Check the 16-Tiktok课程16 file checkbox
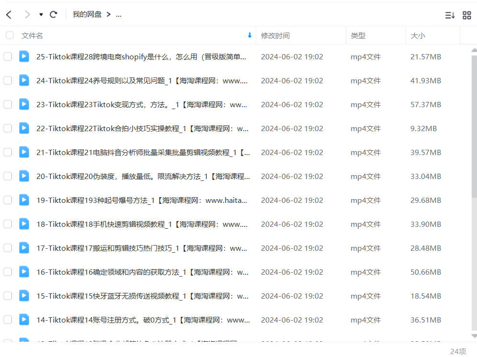Screen dimensions: 477x357 (x=8, y=272)
